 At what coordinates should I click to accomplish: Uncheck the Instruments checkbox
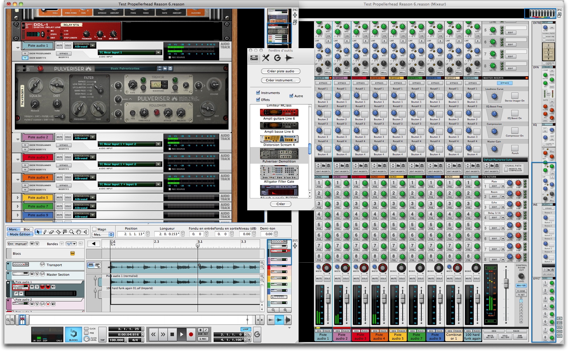click(x=258, y=93)
